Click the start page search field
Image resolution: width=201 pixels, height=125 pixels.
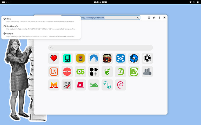click(100, 48)
